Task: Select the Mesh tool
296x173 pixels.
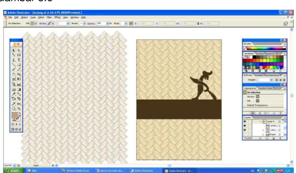Action: pos(13,90)
